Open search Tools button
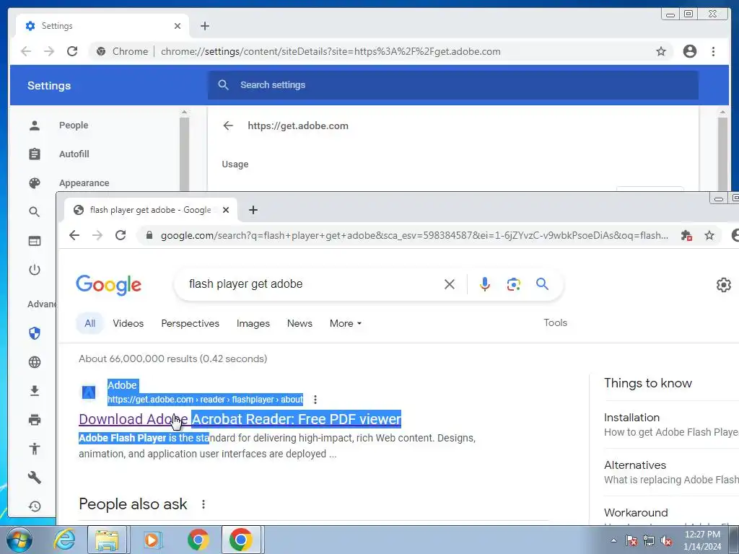The image size is (739, 554). [x=555, y=322]
